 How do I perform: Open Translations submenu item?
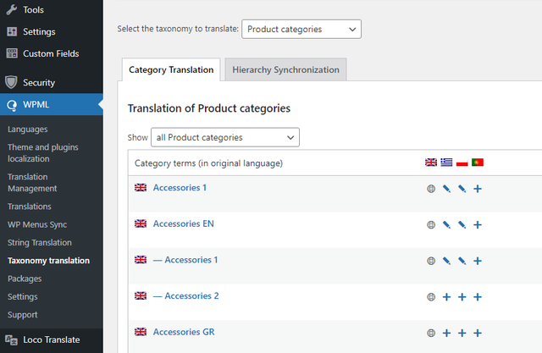(x=30, y=207)
